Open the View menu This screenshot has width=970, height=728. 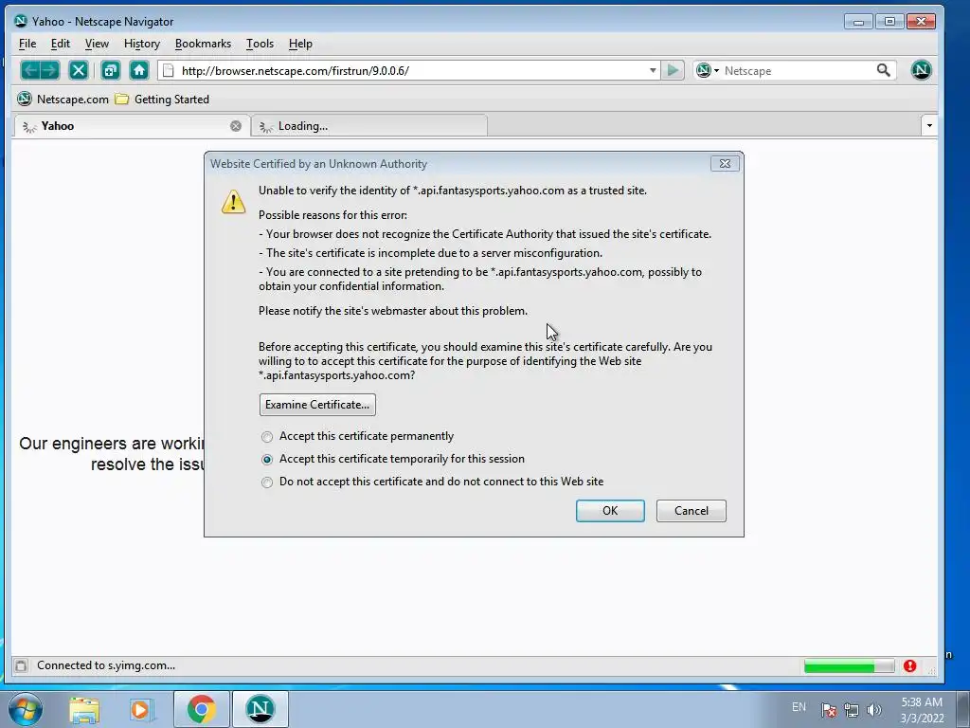97,44
